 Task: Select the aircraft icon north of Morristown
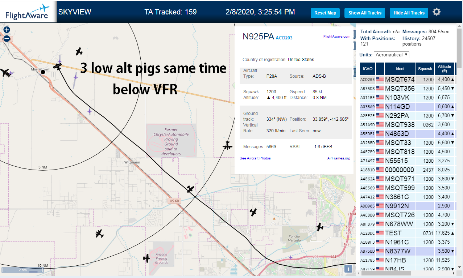point(79,51)
